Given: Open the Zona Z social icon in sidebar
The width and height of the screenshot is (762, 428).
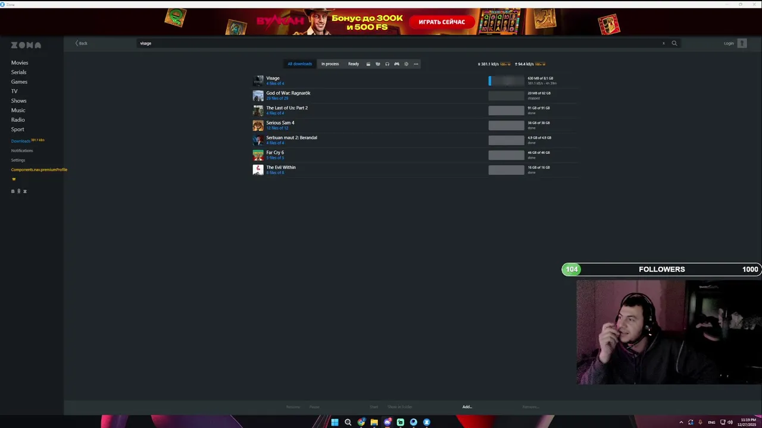Looking at the screenshot, I should (24, 191).
